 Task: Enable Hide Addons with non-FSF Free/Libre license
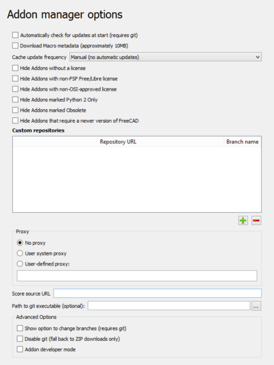[15, 79]
